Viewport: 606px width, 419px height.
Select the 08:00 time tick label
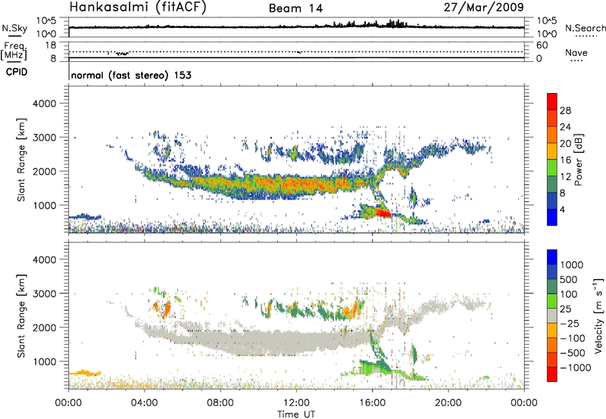tap(220, 403)
